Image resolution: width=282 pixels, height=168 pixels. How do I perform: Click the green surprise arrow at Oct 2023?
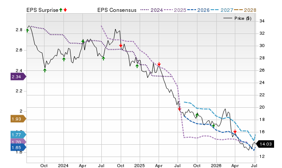click(x=45, y=70)
